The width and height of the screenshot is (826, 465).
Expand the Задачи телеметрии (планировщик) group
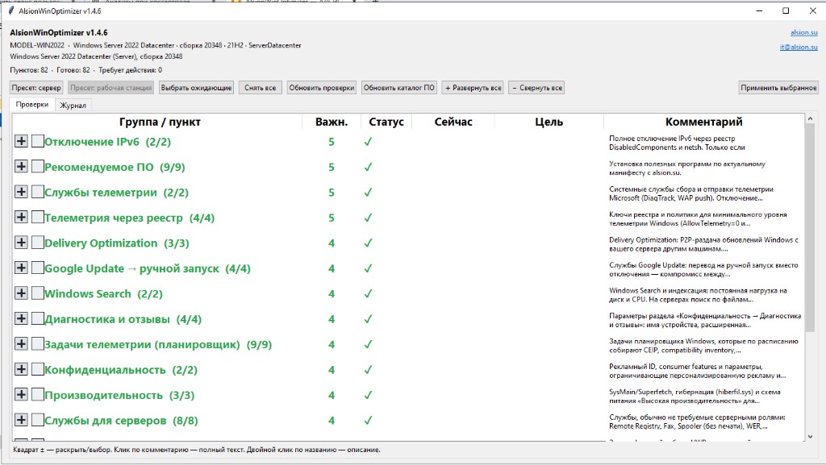click(21, 343)
